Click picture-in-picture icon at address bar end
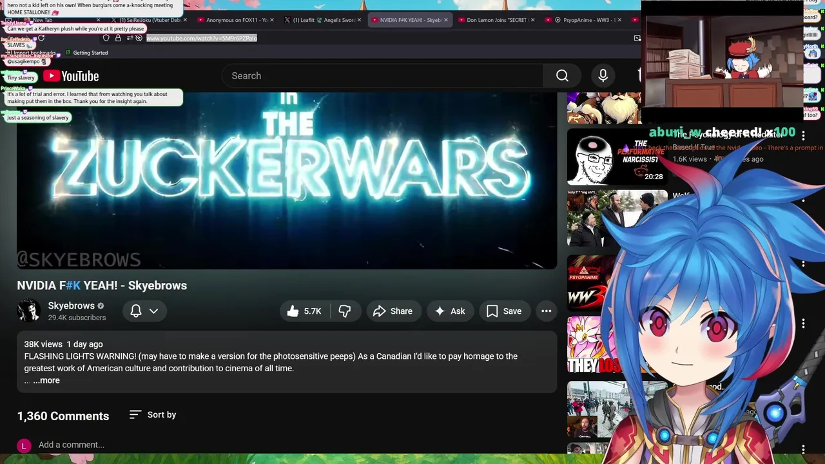The width and height of the screenshot is (825, 464). (x=637, y=38)
